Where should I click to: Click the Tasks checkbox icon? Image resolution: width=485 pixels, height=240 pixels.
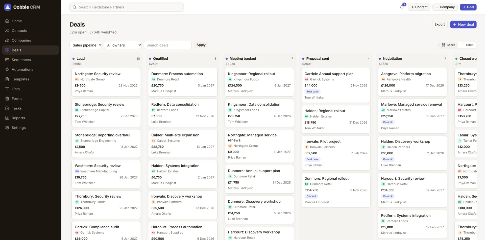pyautogui.click(x=7, y=108)
